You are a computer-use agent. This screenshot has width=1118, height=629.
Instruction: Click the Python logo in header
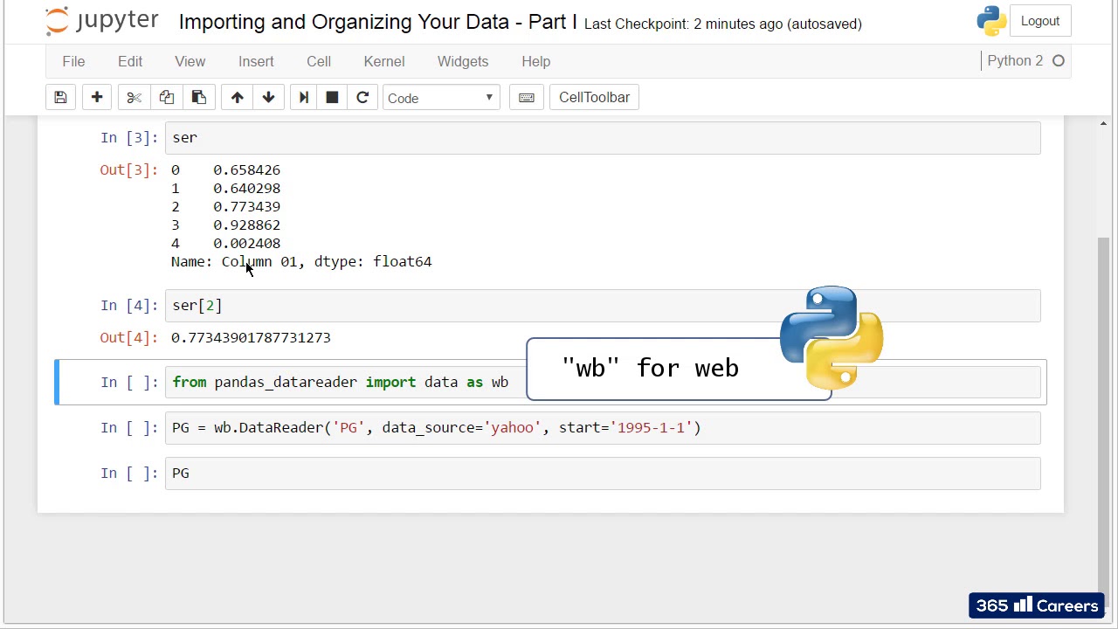992,21
